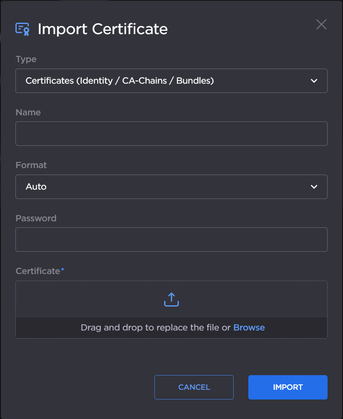Click the Format label above the Auto selector

[31, 165]
